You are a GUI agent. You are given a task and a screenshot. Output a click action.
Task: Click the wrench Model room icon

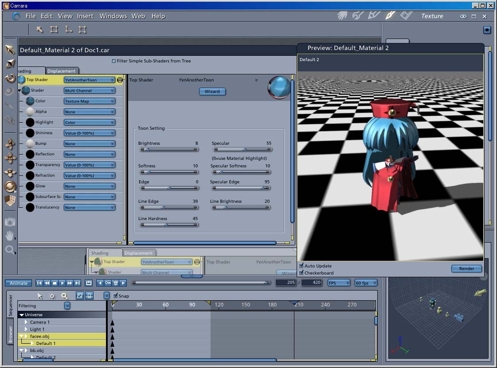[x=358, y=15]
